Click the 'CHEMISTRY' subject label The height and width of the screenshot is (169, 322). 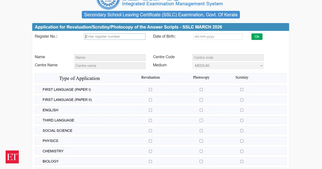point(53,151)
